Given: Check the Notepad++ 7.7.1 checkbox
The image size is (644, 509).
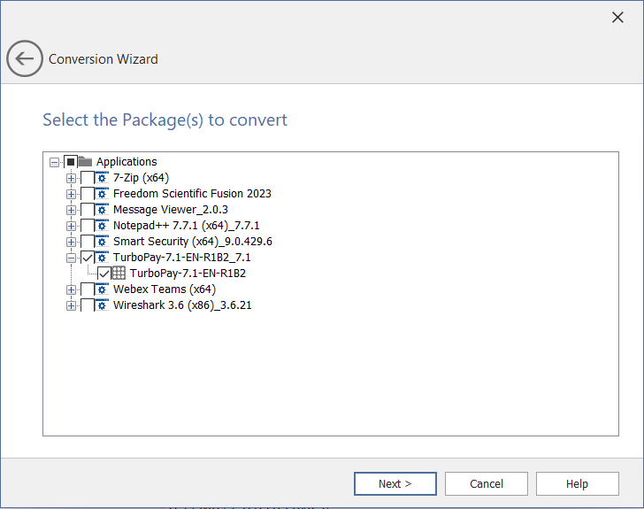Looking at the screenshot, I should pyautogui.click(x=87, y=226).
